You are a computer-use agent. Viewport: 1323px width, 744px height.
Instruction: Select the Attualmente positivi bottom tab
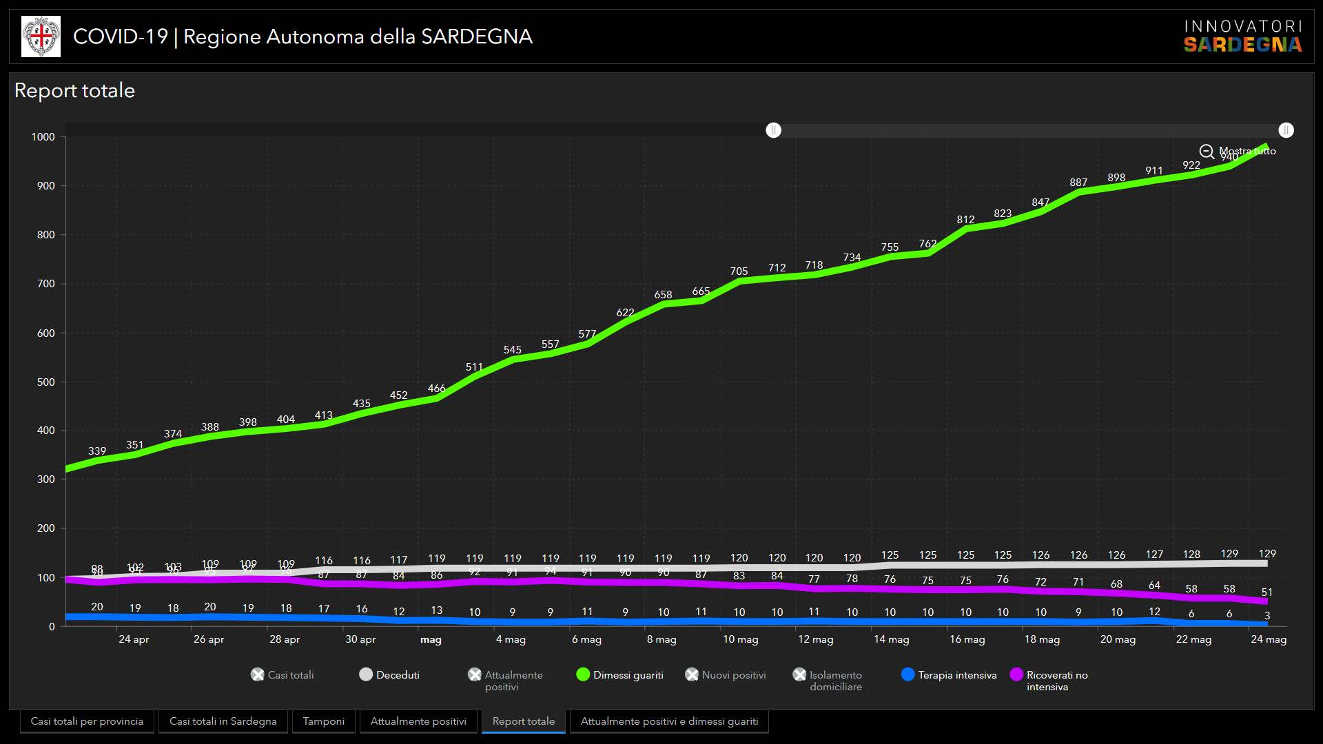[418, 721]
